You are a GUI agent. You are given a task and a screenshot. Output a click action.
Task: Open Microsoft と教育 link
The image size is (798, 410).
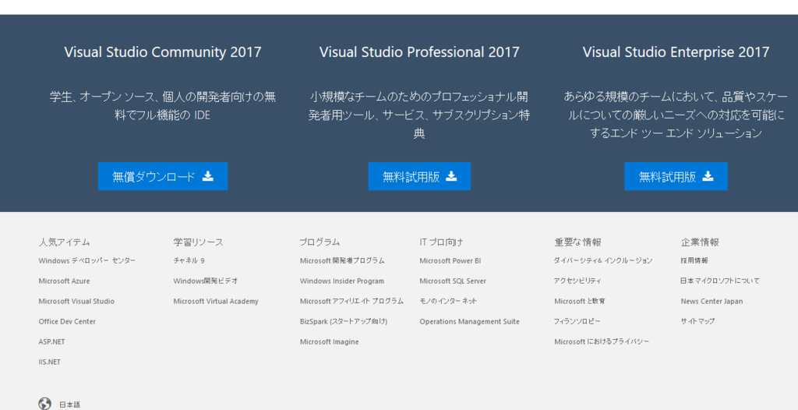click(x=580, y=302)
